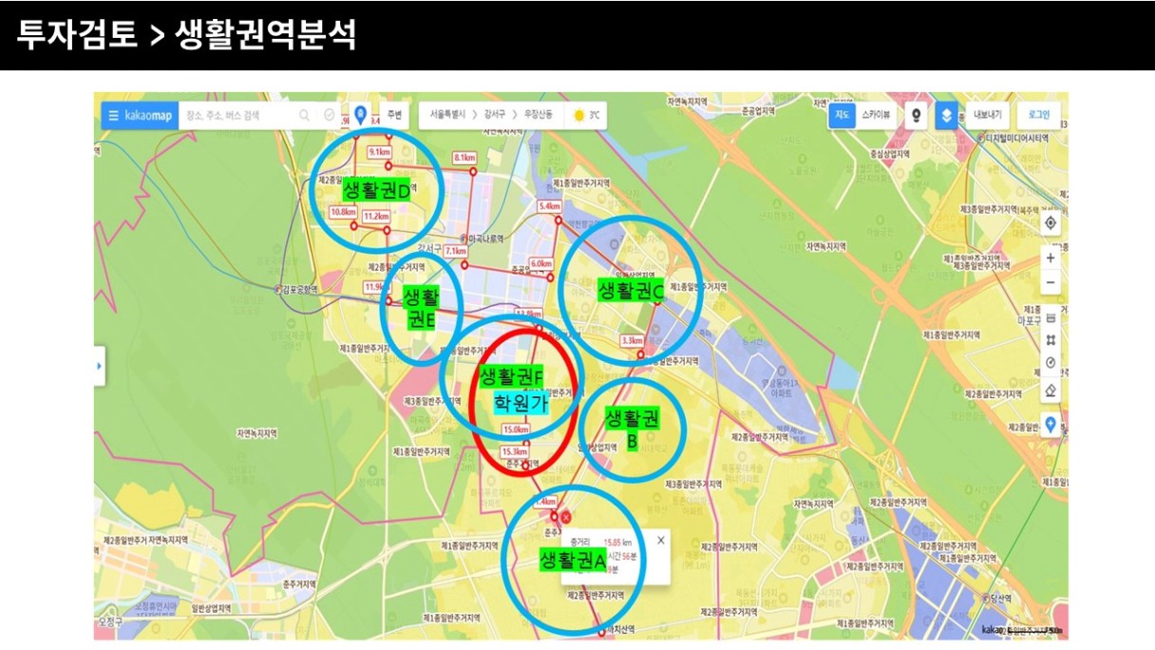1155x650 pixels.
Task: Click the 5.4km distance label
Action: tap(549, 206)
